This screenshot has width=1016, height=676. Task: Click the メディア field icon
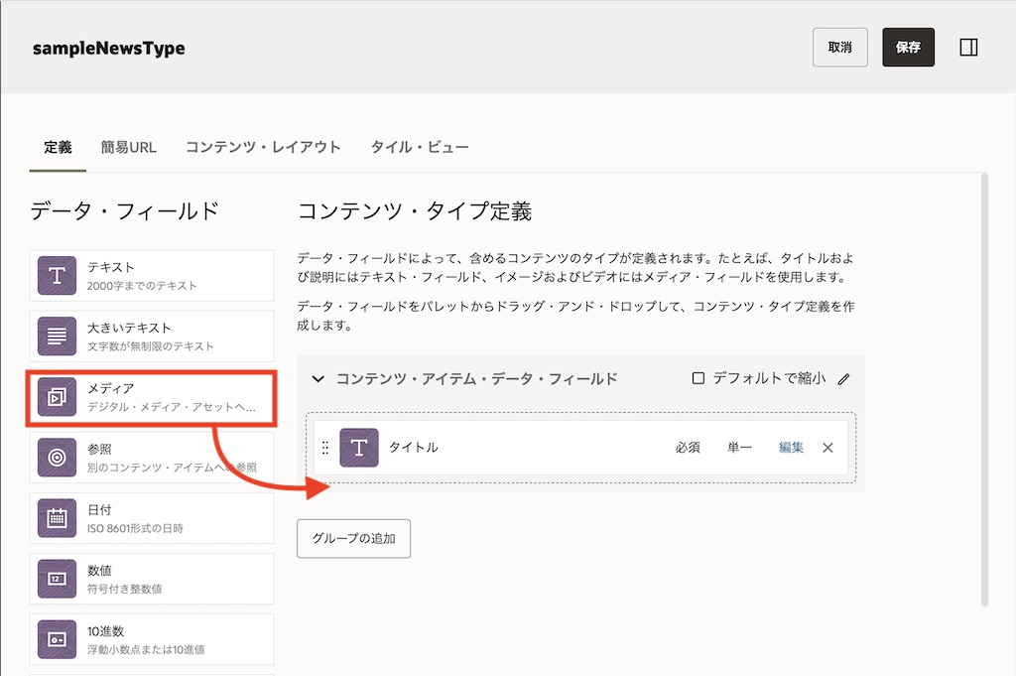[x=57, y=397]
